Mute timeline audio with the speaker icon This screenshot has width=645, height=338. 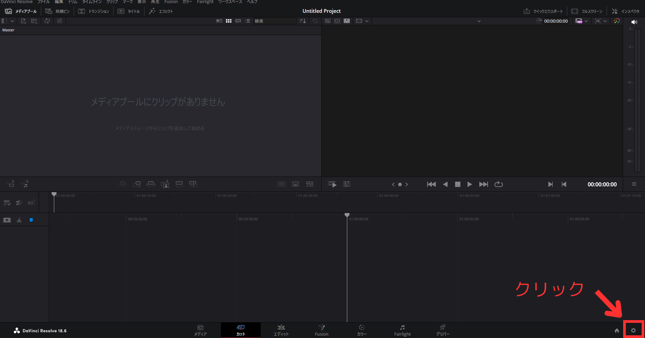coord(635,22)
